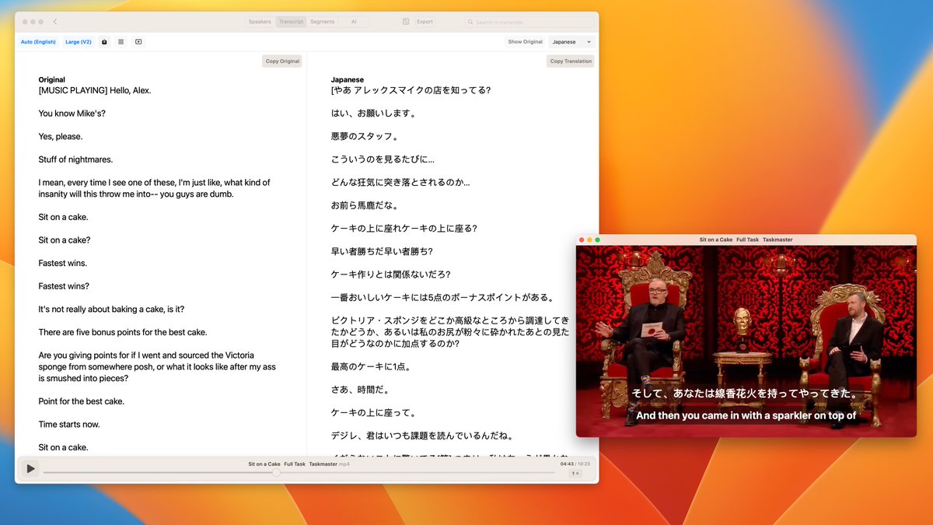Focus the Search in transcript field
933x525 pixels.
click(530, 22)
